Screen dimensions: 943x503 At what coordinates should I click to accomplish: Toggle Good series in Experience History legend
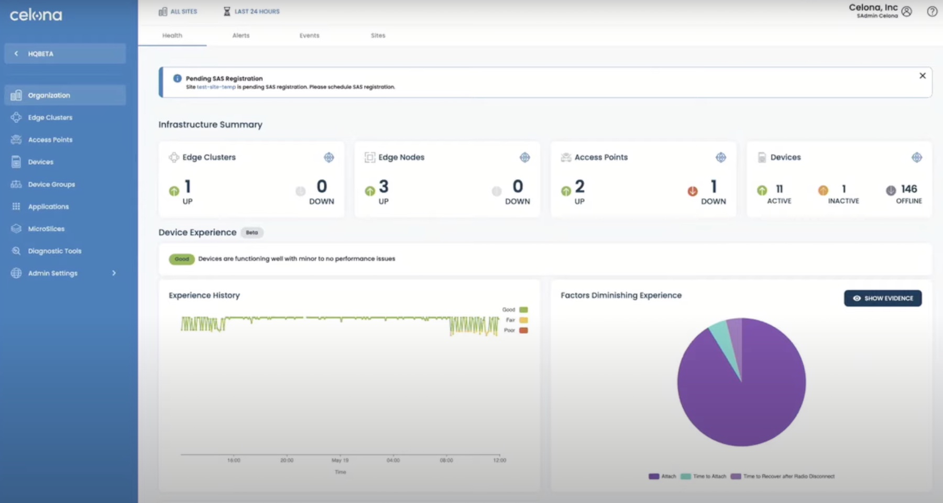pos(515,310)
